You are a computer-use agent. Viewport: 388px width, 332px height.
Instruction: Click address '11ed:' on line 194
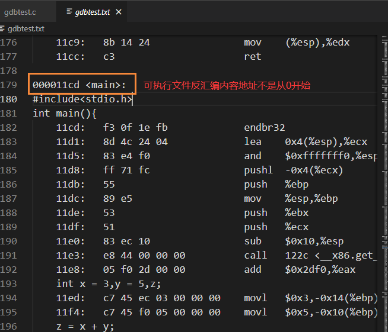click(71, 298)
